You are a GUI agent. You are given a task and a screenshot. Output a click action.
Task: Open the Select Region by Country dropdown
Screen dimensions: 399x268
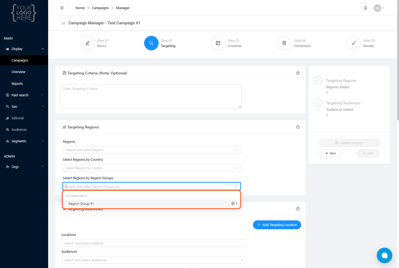(x=151, y=168)
